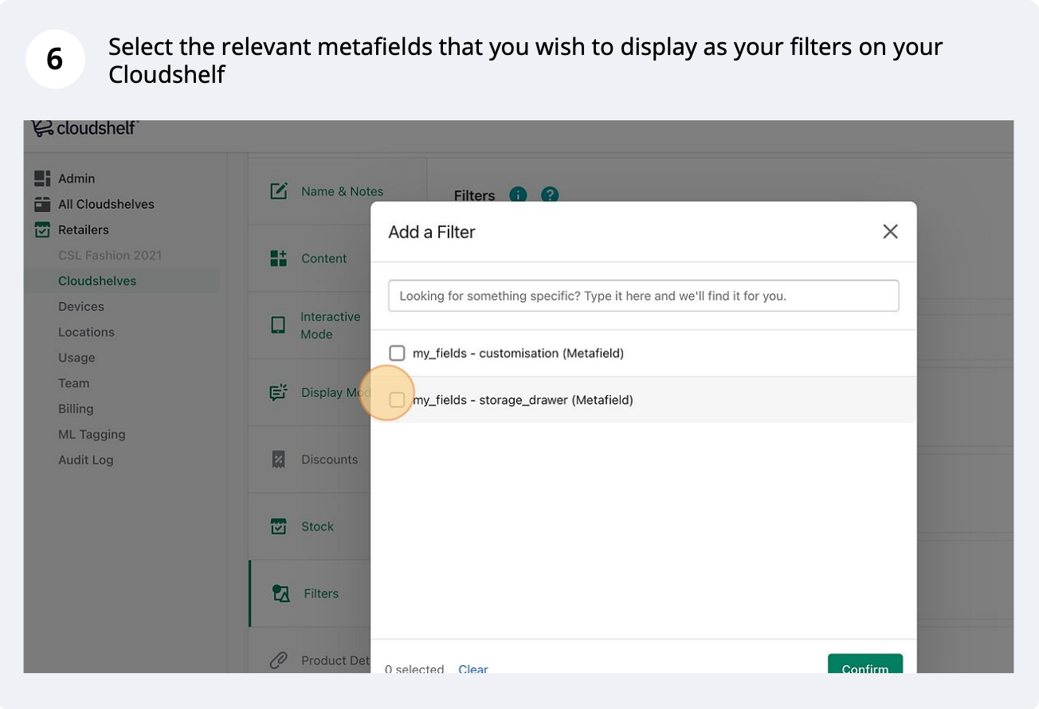Image resolution: width=1039 pixels, height=709 pixels.
Task: Open All Cloudshelves in sidebar
Action: coord(106,204)
